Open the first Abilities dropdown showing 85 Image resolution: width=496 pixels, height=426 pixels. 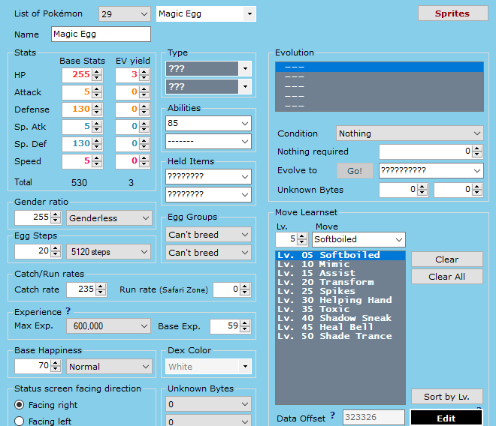[x=208, y=123]
